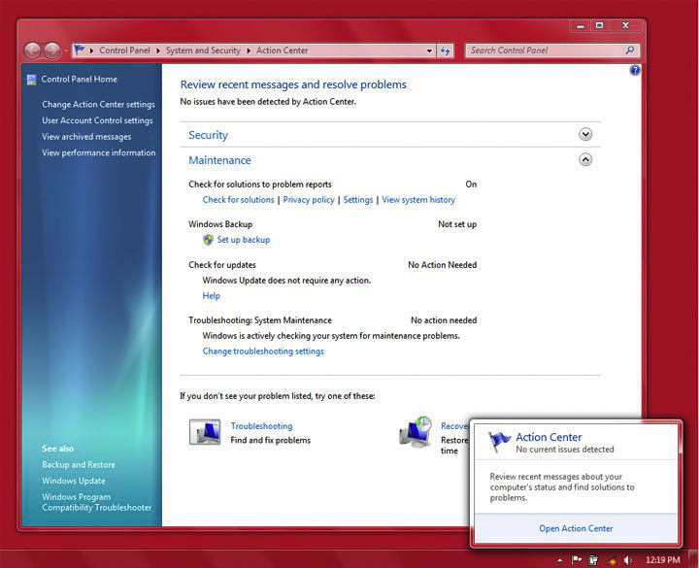This screenshot has width=699, height=568.
Task: Click Change troubleshooting settings link
Action: point(263,351)
